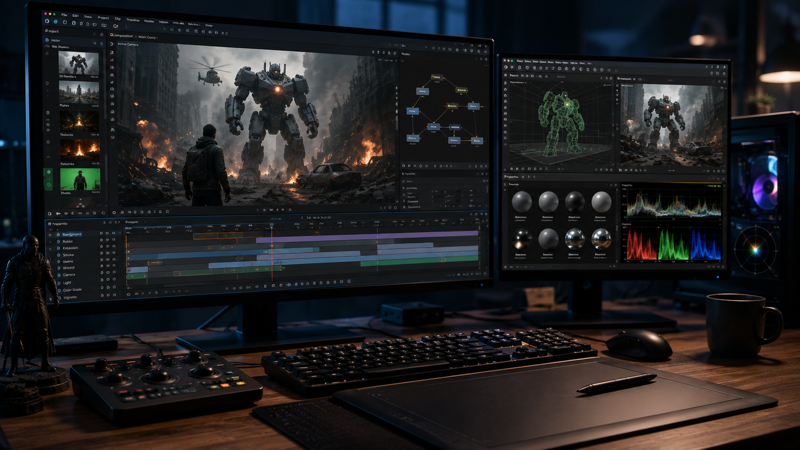This screenshot has width=800, height=450.
Task: Open the Plates city skyline thumbnail
Action: coord(79,92)
